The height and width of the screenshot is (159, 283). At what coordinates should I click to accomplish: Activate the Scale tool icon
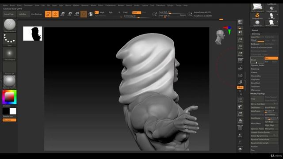[x=69, y=14]
